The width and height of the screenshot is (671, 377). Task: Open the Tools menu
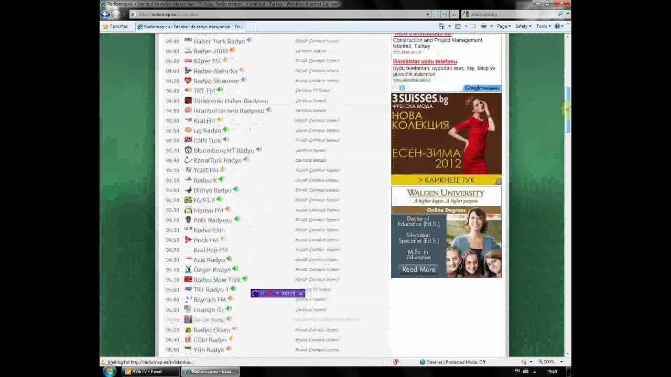pyautogui.click(x=544, y=26)
